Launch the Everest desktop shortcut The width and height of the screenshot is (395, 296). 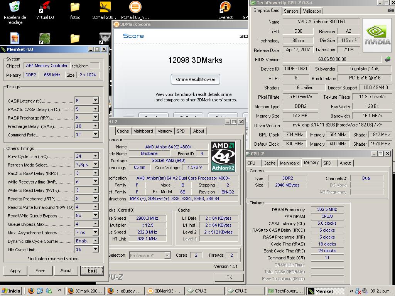pyautogui.click(x=225, y=10)
